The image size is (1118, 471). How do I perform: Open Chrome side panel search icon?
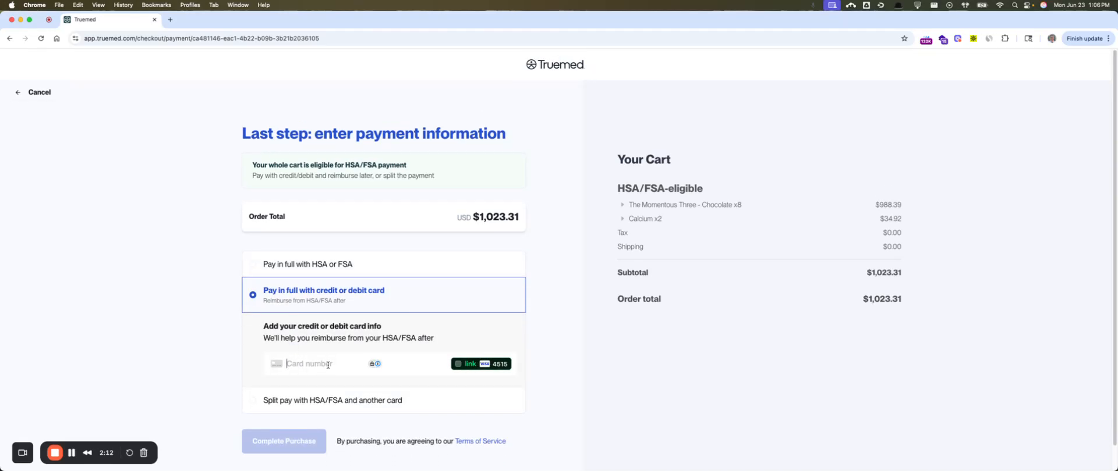coord(1028,38)
